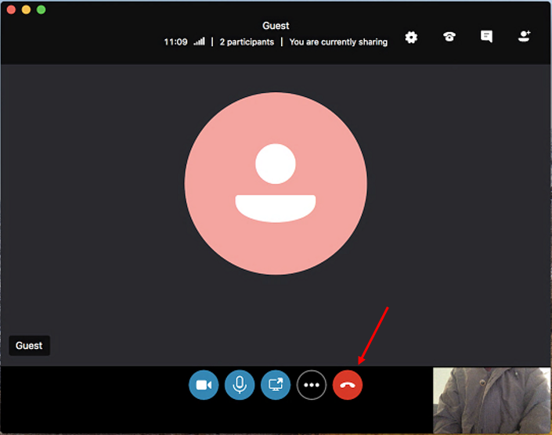This screenshot has height=435, width=552.
Task: Click the Guest name label
Action: point(30,346)
